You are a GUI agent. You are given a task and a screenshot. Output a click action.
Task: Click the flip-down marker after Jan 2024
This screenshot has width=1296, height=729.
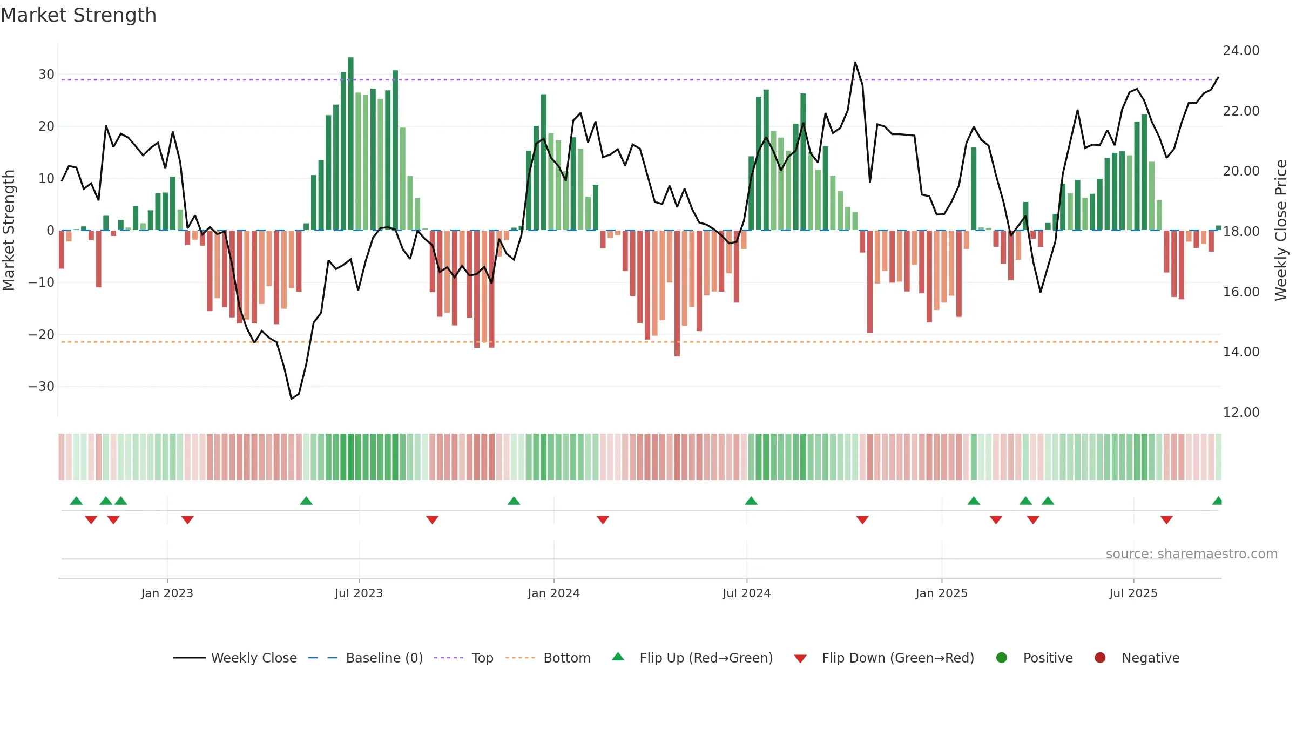point(603,520)
